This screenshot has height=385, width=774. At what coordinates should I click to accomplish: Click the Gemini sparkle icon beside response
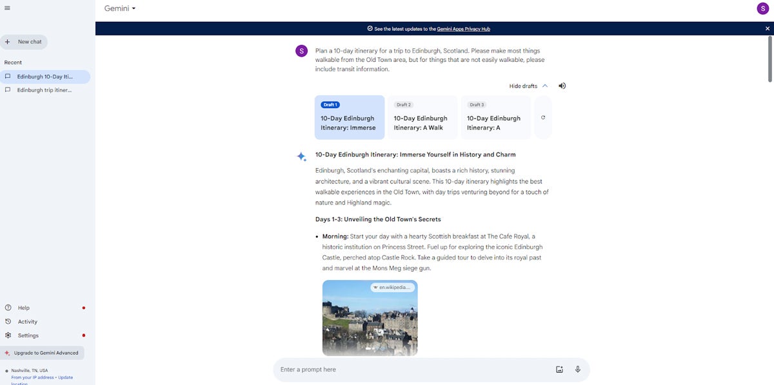pos(301,156)
